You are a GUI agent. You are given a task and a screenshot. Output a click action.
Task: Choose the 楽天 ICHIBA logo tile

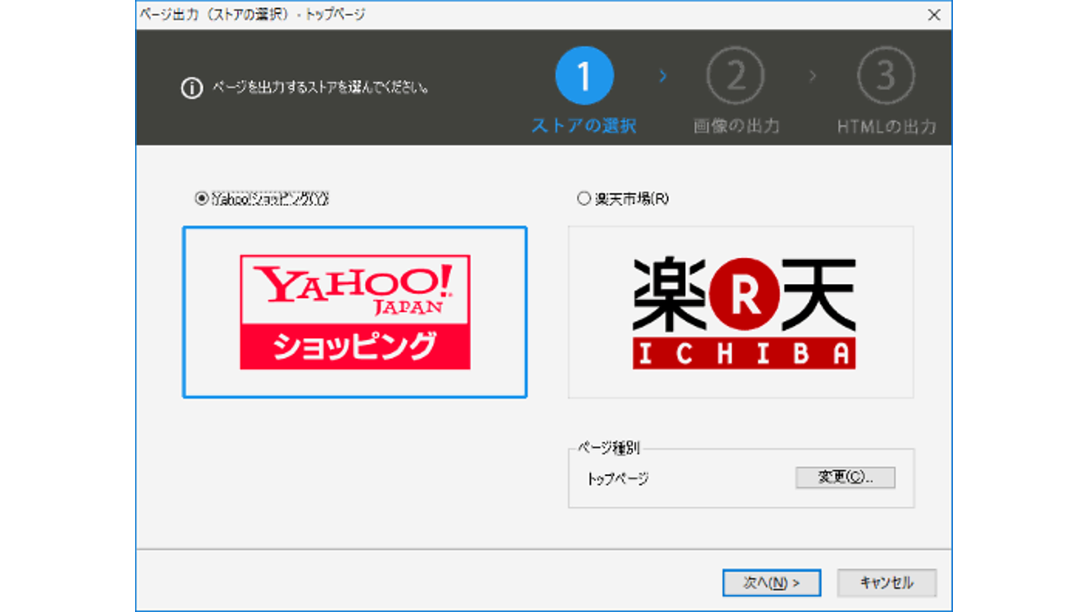[x=741, y=312]
